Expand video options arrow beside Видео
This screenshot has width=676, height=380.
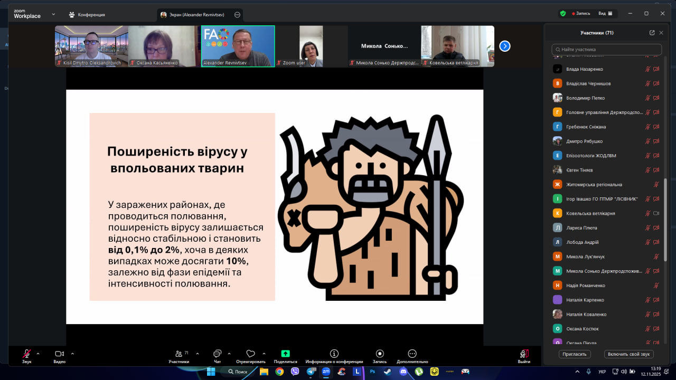pyautogui.click(x=72, y=354)
